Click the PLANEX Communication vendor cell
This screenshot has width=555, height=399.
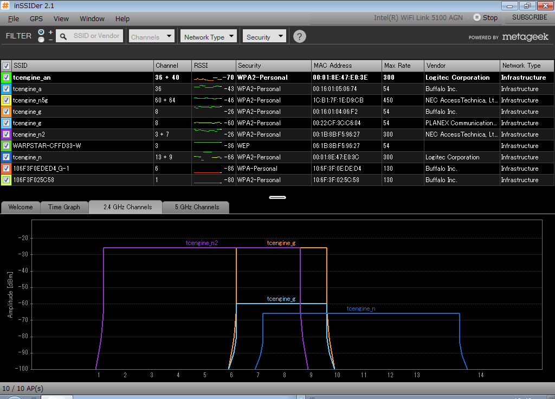pyautogui.click(x=461, y=123)
